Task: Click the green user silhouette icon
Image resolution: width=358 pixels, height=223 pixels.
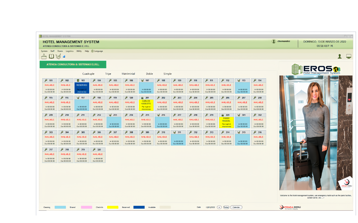Action: [x=340, y=56]
